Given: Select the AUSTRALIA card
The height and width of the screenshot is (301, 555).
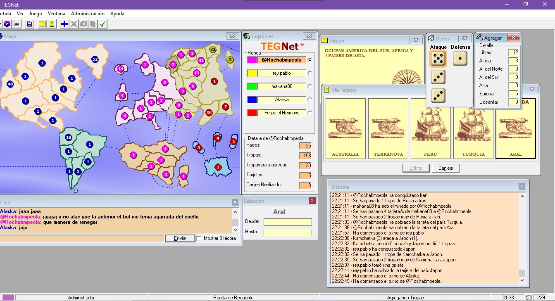Looking at the screenshot, I should (345, 128).
